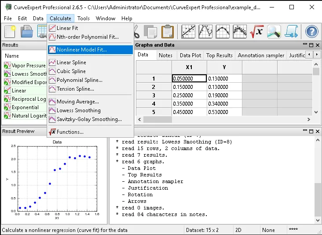Show earlier tabs with the left tab arrow

309,55
